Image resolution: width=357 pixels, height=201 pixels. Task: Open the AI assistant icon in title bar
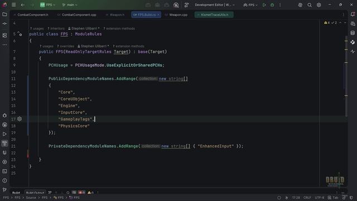click(300, 5)
